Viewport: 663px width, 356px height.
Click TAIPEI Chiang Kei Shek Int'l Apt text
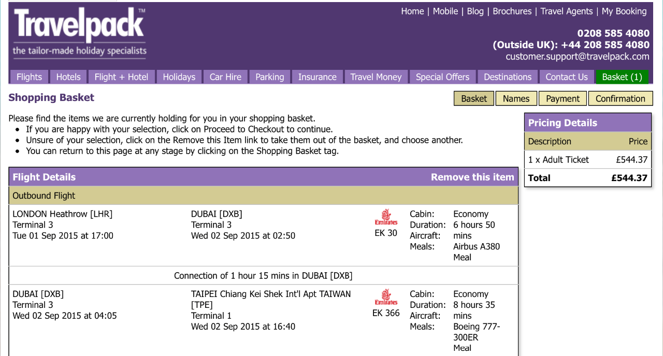coord(271,299)
